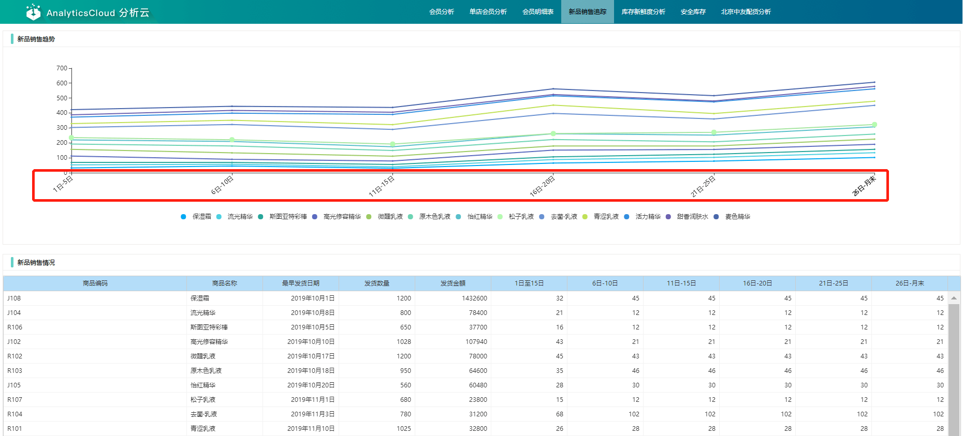The height and width of the screenshot is (436, 963).
Task: Hide the 斯图亚特彩棒 series via legend
Action: point(283,217)
